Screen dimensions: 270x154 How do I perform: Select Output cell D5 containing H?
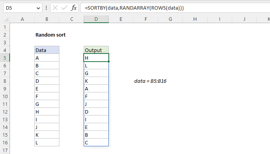[96, 58]
